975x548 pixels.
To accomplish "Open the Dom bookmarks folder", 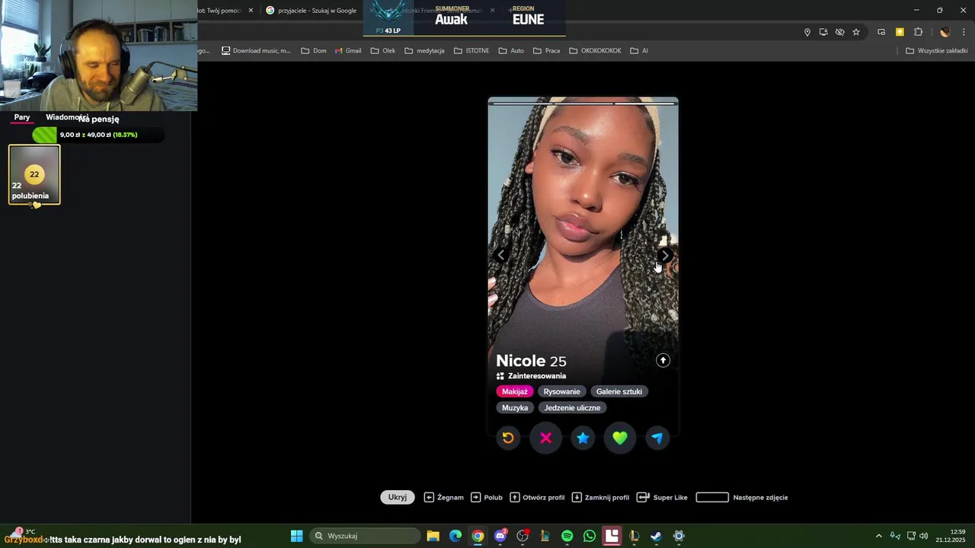I will (313, 51).
